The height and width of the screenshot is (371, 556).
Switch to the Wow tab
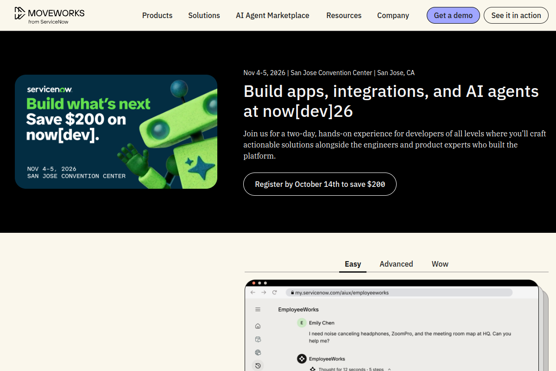(x=440, y=264)
